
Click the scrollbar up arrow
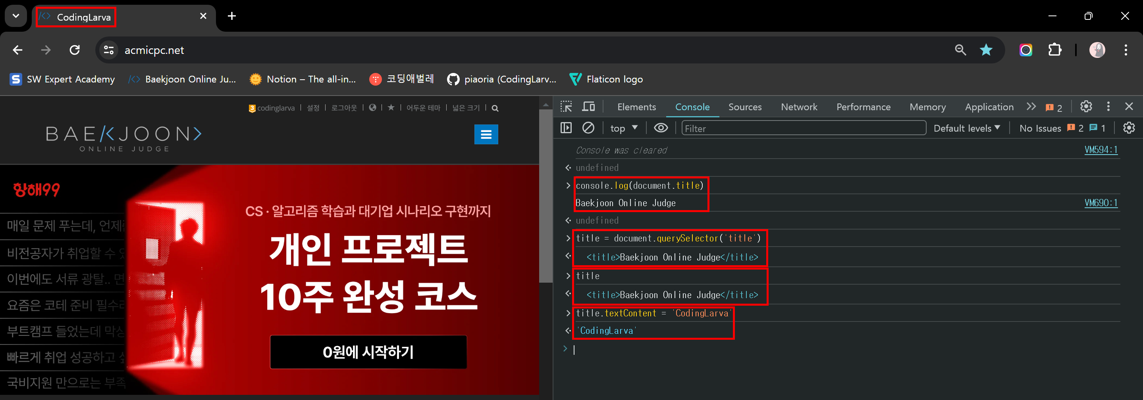[546, 105]
